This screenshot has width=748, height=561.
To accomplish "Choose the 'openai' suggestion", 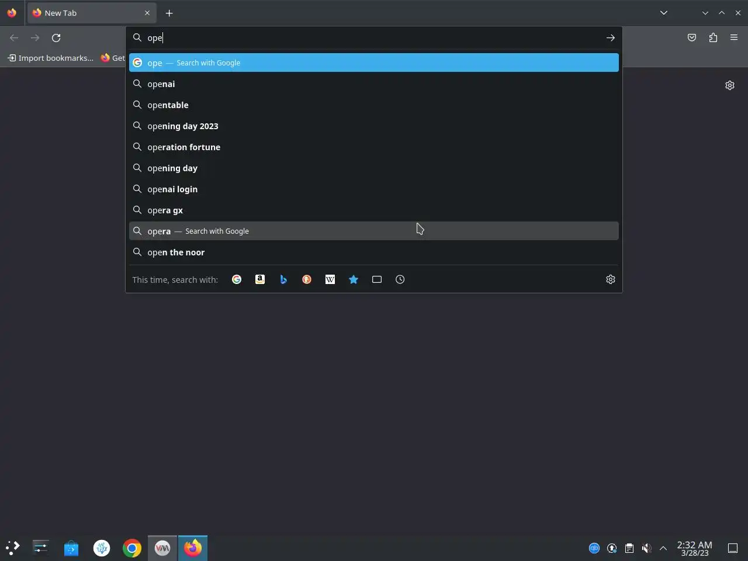I will click(x=374, y=84).
